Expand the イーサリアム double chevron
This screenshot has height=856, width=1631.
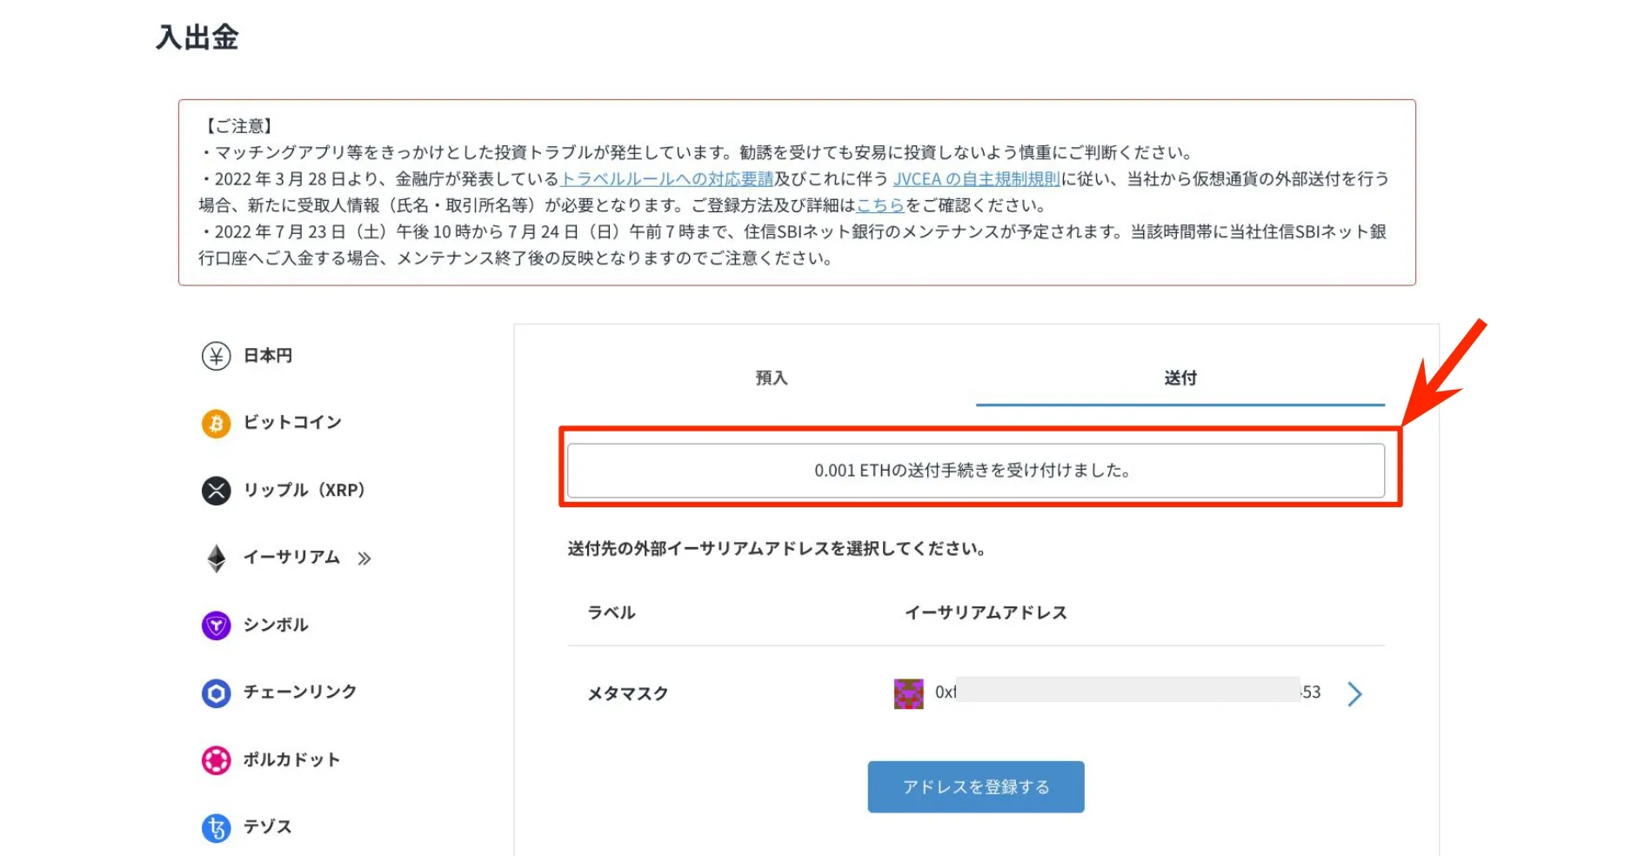tap(364, 558)
